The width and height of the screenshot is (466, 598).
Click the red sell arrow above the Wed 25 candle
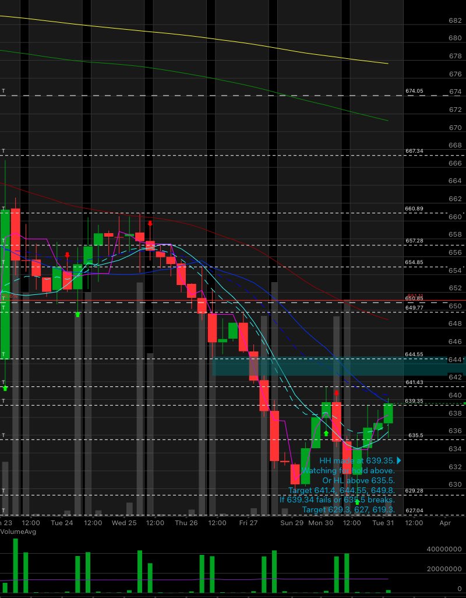150,223
